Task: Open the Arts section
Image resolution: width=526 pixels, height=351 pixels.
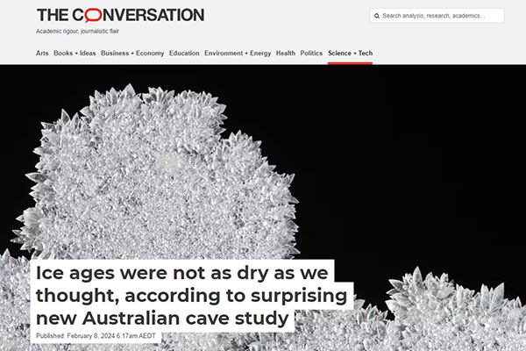Action: [42, 53]
